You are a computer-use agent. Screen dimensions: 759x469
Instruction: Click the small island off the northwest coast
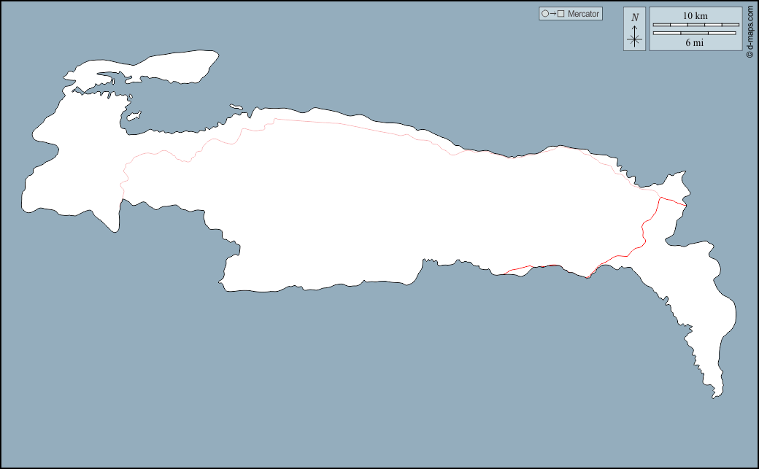(x=134, y=115)
